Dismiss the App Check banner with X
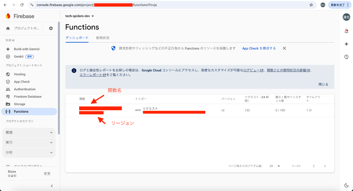 pos(284,48)
